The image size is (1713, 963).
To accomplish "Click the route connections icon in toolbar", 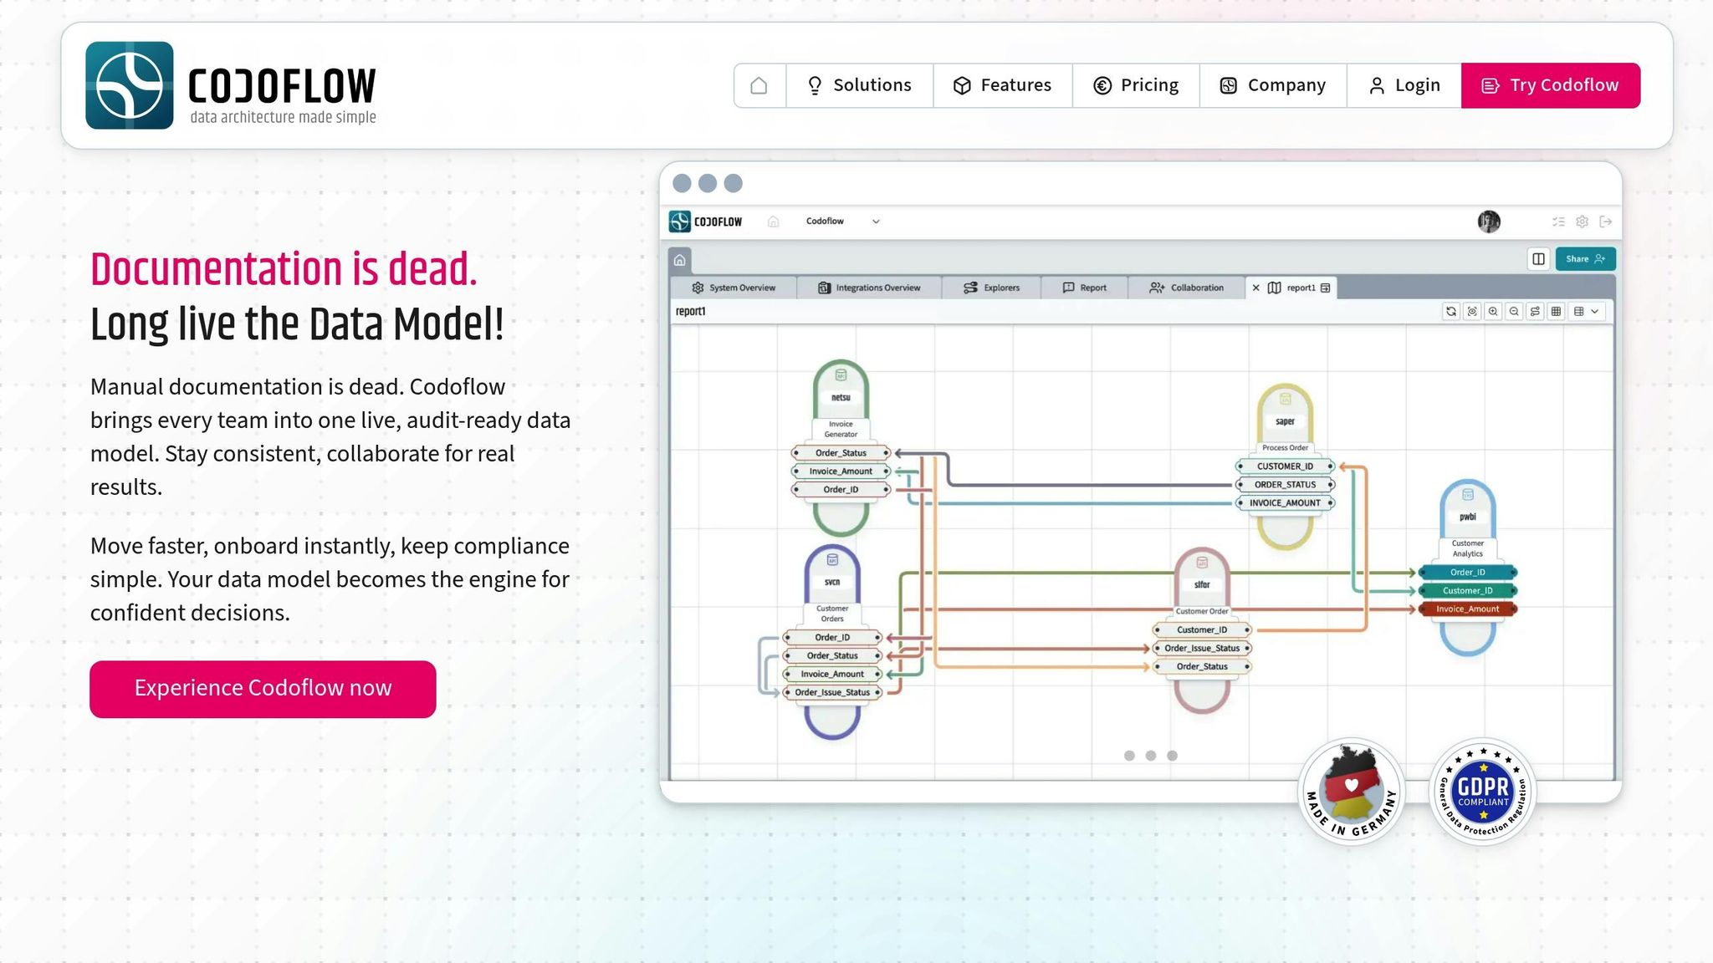I will [x=1535, y=311].
